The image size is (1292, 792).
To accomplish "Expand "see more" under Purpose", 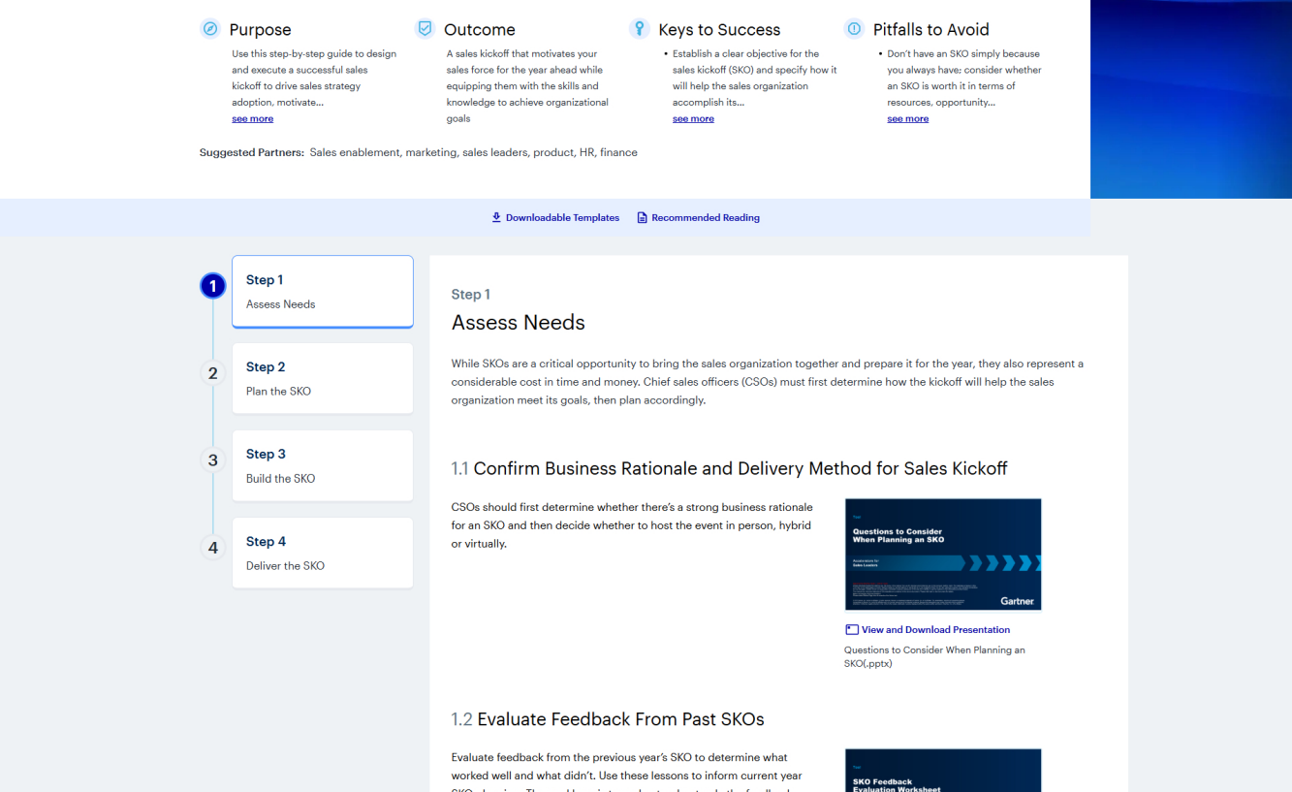I will coord(252,118).
